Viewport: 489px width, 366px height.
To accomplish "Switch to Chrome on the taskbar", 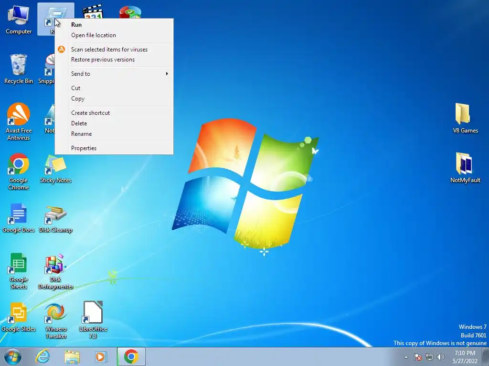I will (x=131, y=356).
